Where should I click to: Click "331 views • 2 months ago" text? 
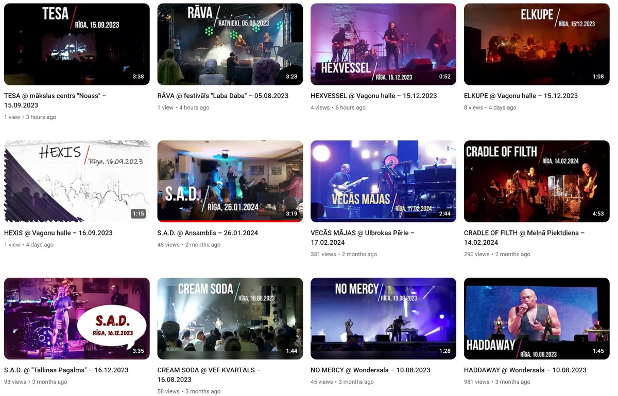(344, 255)
